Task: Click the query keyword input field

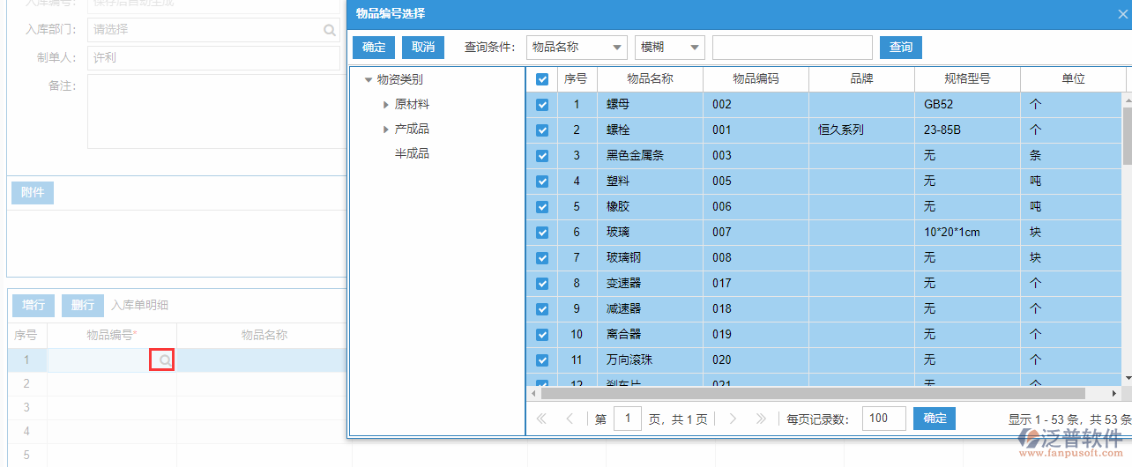Action: click(x=792, y=48)
